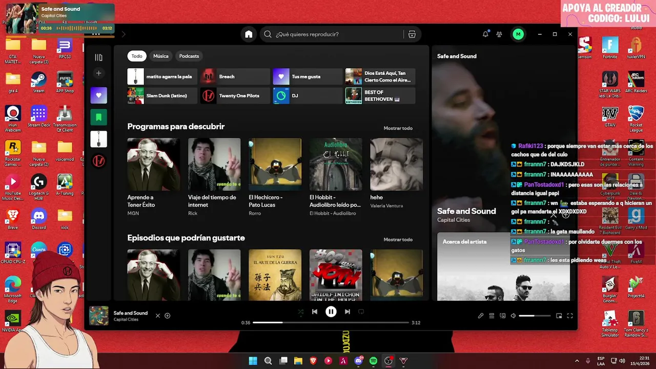This screenshot has height=369, width=656.
Task: Open Your Episodes green bookmark in sidebar
Action: 99,117
